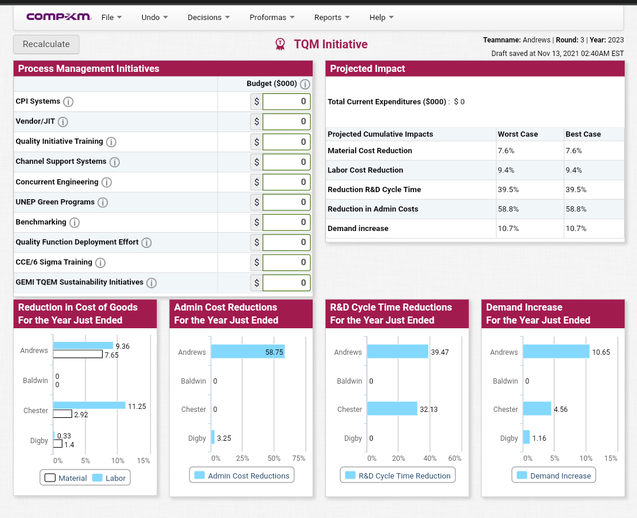The image size is (637, 518).
Task: Show info for UNEP Green Programs
Action: 103,203
